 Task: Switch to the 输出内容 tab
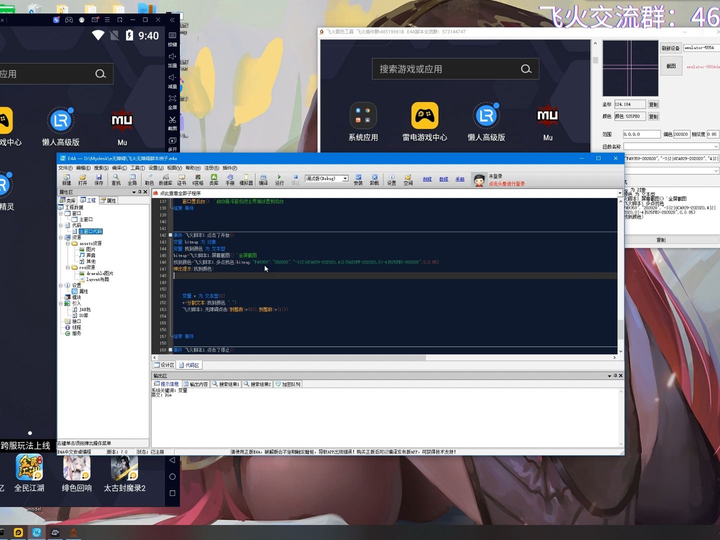195,384
